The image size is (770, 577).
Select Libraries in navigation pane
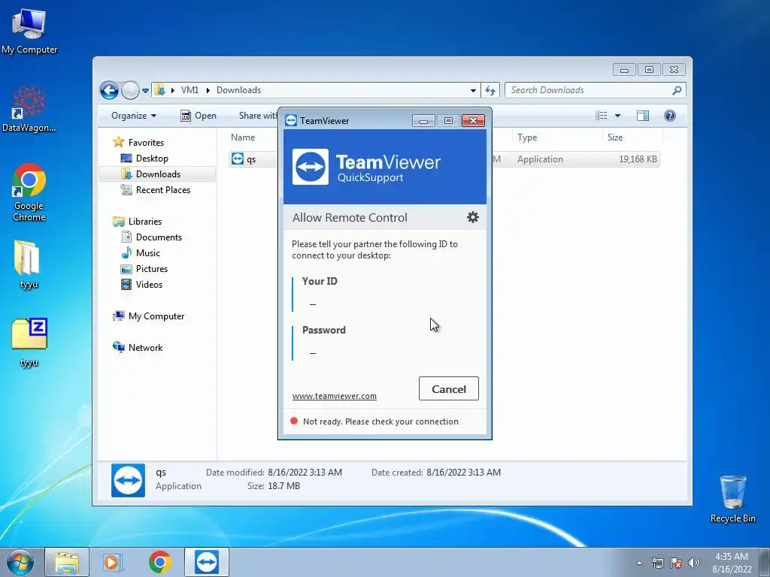tap(145, 222)
